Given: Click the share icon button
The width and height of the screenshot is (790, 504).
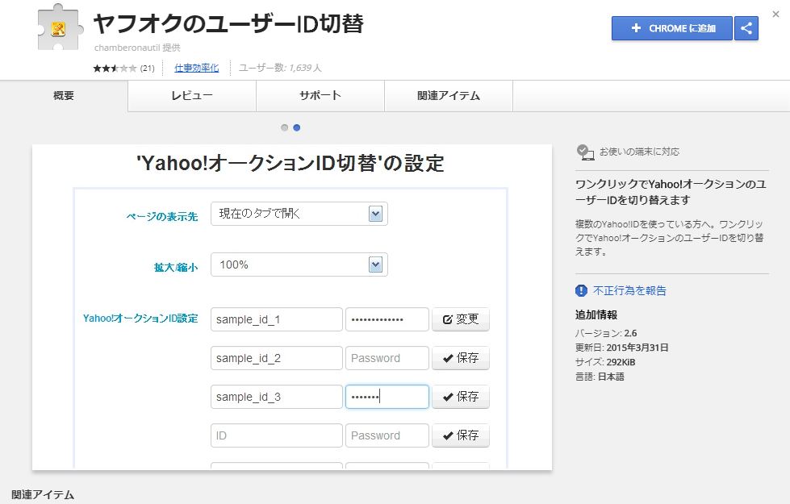Looking at the screenshot, I should (x=746, y=28).
